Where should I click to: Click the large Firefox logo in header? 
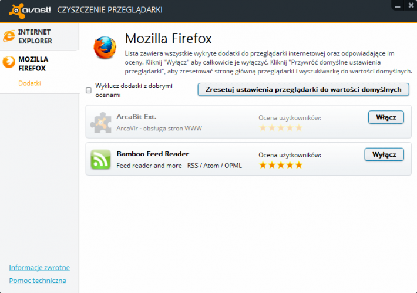(x=105, y=48)
